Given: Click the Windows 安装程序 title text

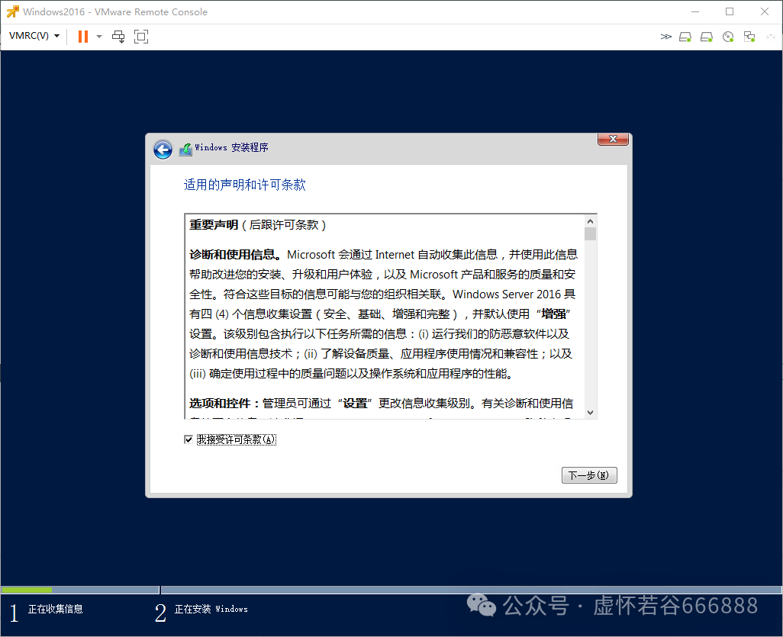Looking at the screenshot, I should click(232, 148).
